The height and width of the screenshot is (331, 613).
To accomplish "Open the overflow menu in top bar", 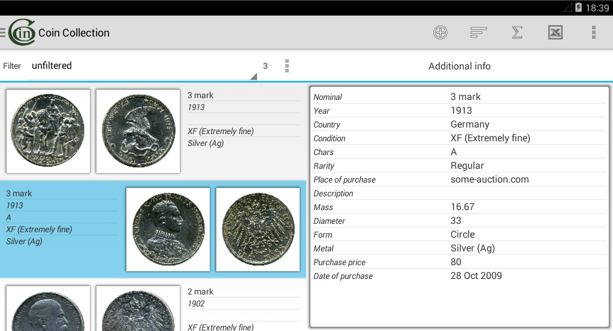I will (x=593, y=33).
